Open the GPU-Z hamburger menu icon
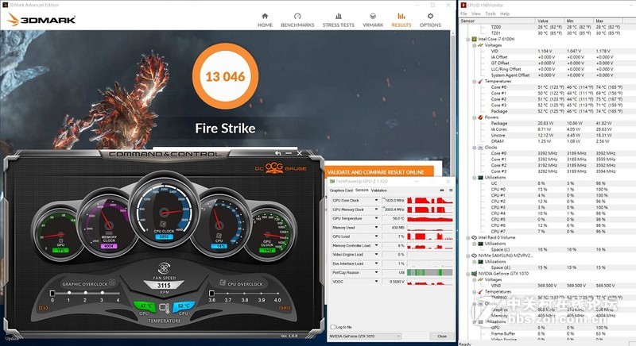This screenshot has height=346, width=636. click(450, 190)
